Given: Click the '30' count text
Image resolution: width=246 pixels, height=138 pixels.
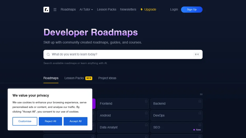Looking at the screenshot, I should click(201, 94).
